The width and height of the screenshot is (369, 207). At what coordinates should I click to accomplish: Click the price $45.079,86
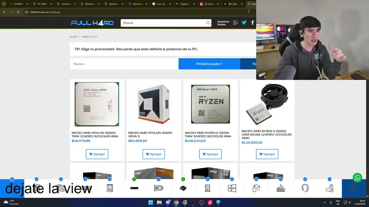[81, 141]
